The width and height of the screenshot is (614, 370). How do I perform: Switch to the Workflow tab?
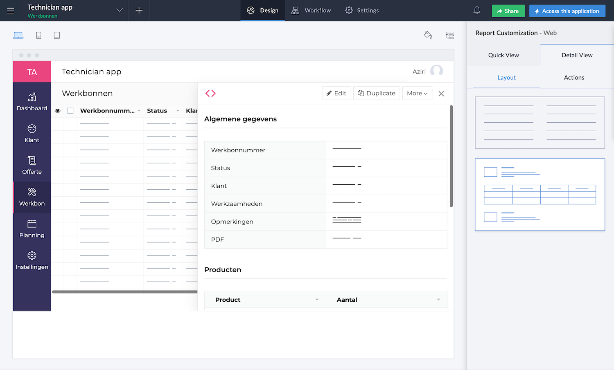pos(311,11)
